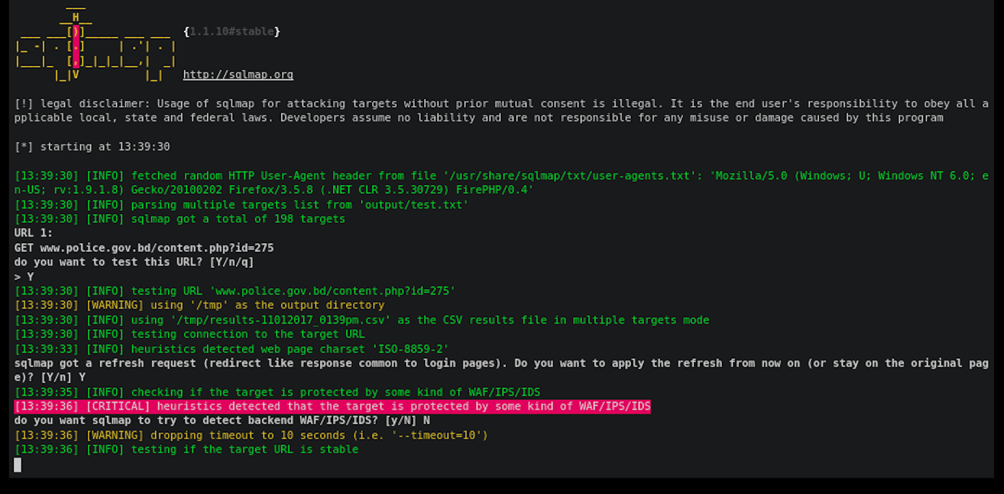Click "testing connection to the target URL" line
Screen dimensions: 1004x494
click(189, 334)
